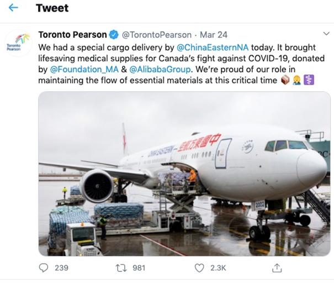Click the @TorontoPearson handle
The image size is (334, 283).
point(156,35)
